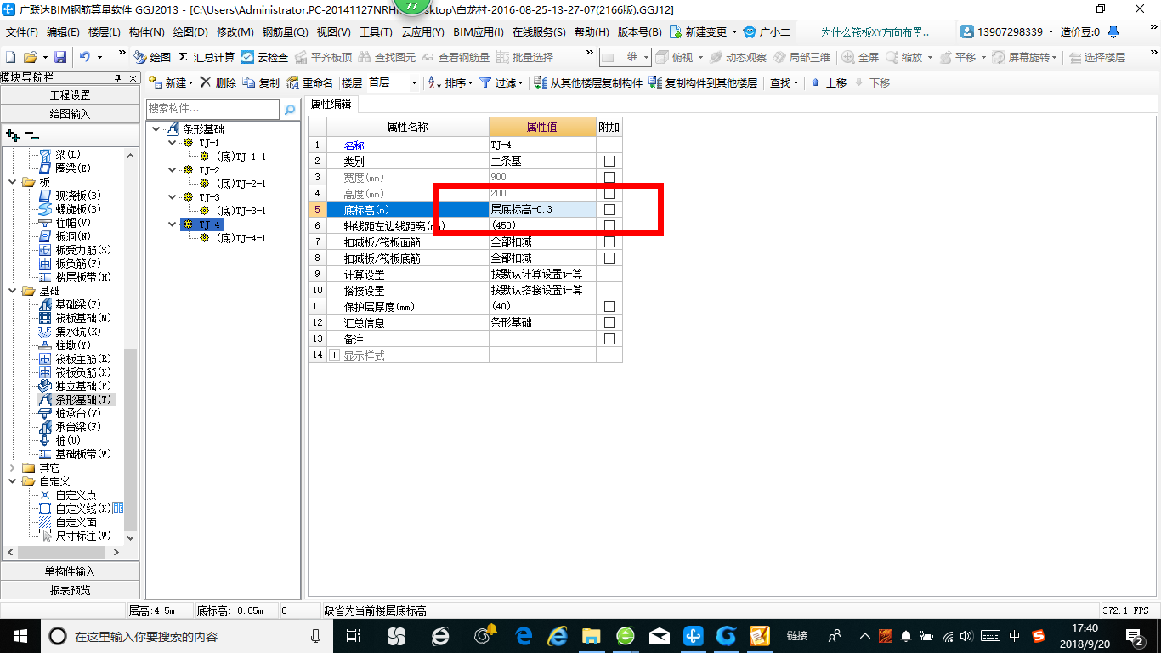Open the 排序 sort menu

[450, 82]
